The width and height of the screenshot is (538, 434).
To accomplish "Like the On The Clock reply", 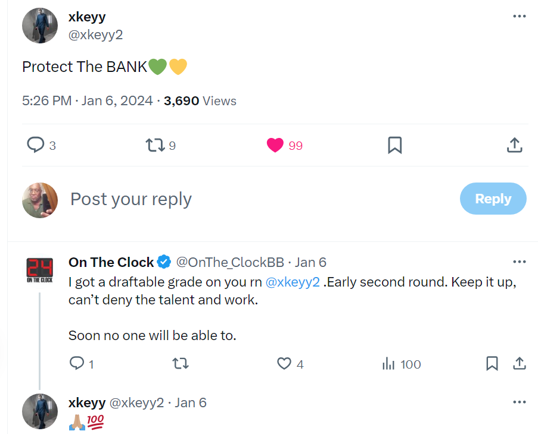I will coord(285,363).
